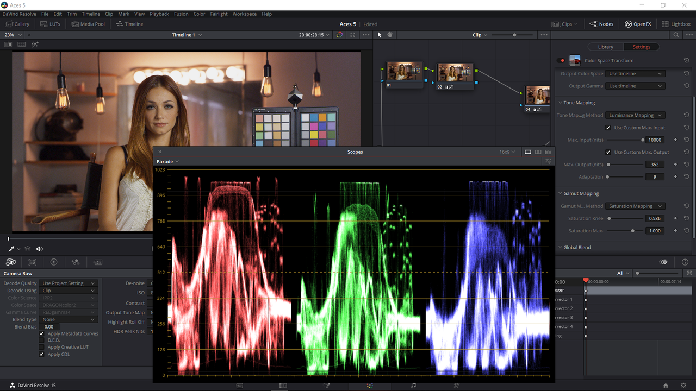Switch to the Library tab

(605, 47)
